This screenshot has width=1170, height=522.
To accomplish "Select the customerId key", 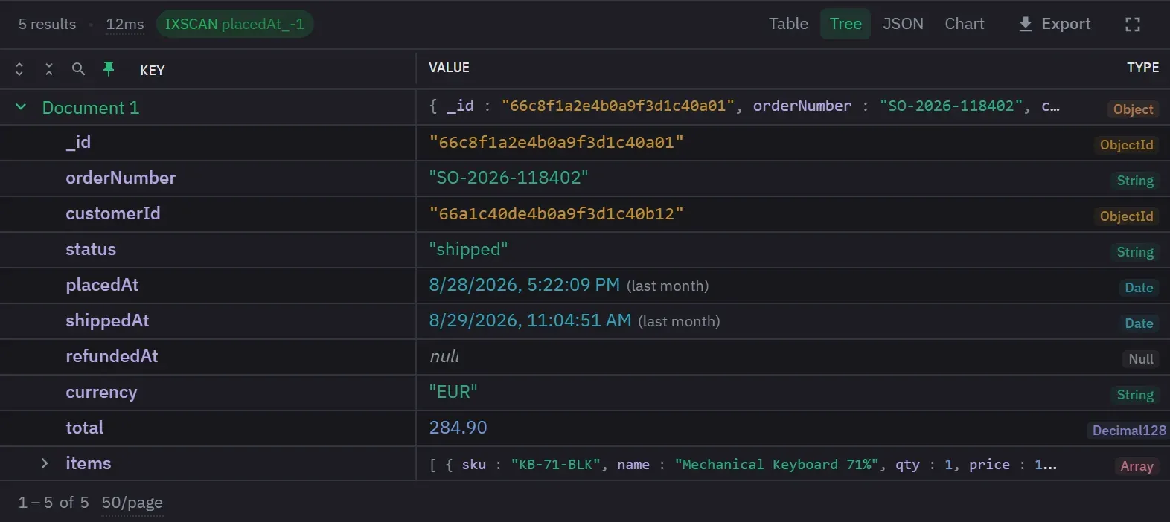I will tap(113, 213).
